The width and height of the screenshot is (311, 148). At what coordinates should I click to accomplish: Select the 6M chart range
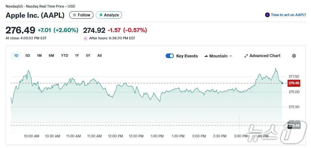point(51,55)
